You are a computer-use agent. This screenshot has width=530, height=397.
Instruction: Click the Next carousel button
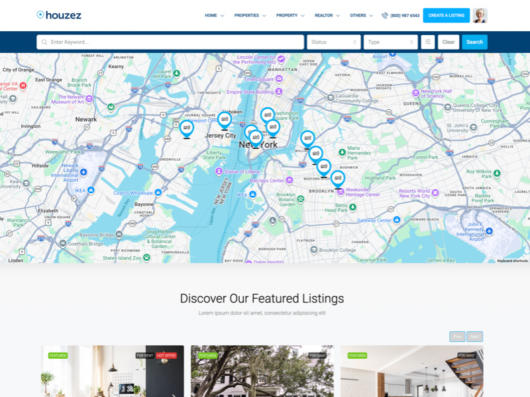pyautogui.click(x=474, y=337)
